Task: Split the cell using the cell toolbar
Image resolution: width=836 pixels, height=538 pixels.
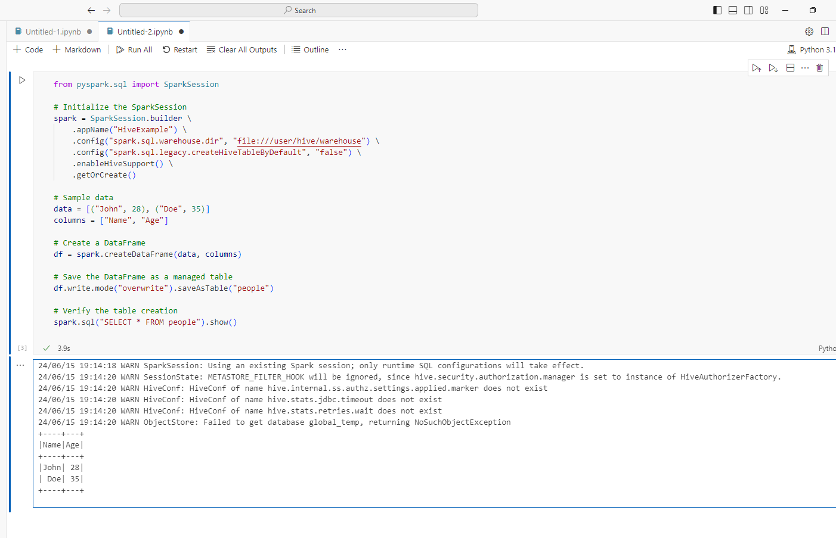Action: click(790, 68)
